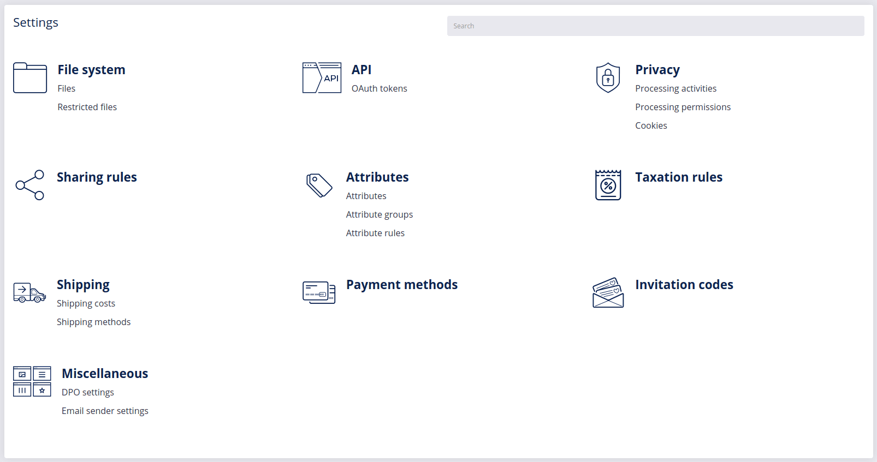Viewport: 877px width, 462px height.
Task: Click the Attributes tag icon
Action: coord(319,185)
